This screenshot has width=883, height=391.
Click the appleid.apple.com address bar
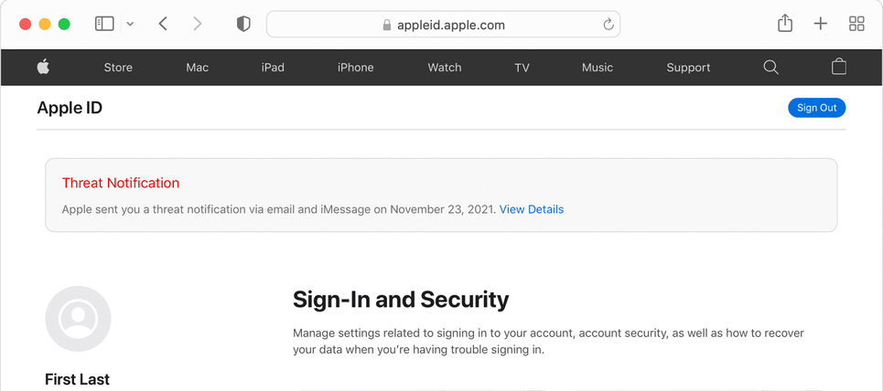pyautogui.click(x=443, y=25)
